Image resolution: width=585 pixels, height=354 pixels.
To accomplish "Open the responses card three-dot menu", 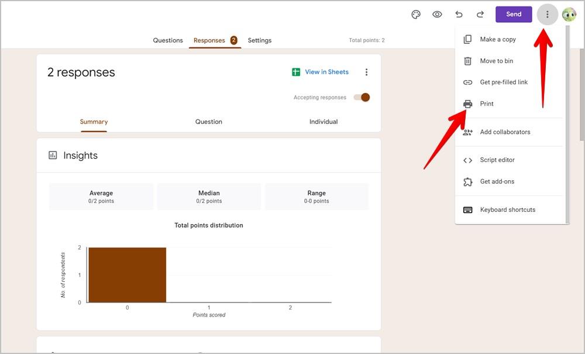I will pos(366,72).
